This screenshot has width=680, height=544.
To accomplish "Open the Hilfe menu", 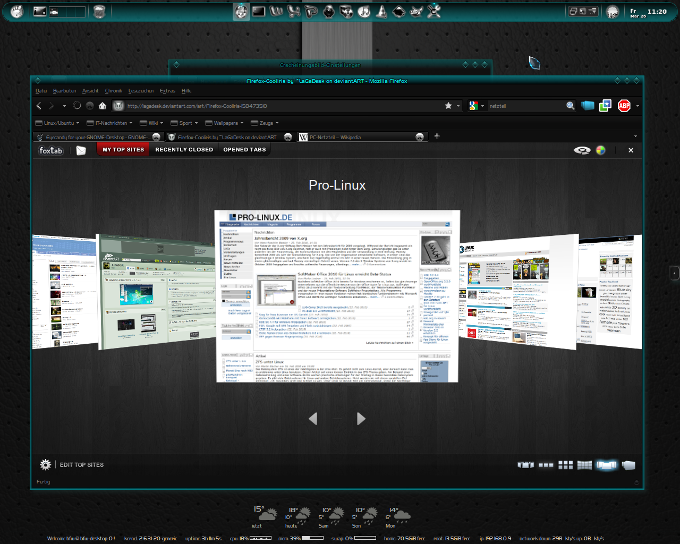I will pos(186,91).
